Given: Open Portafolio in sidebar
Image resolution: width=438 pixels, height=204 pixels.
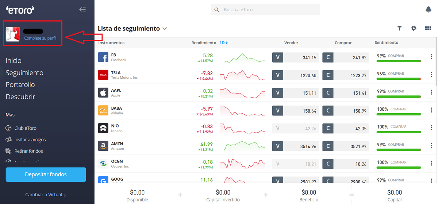Looking at the screenshot, I should pos(20,85).
